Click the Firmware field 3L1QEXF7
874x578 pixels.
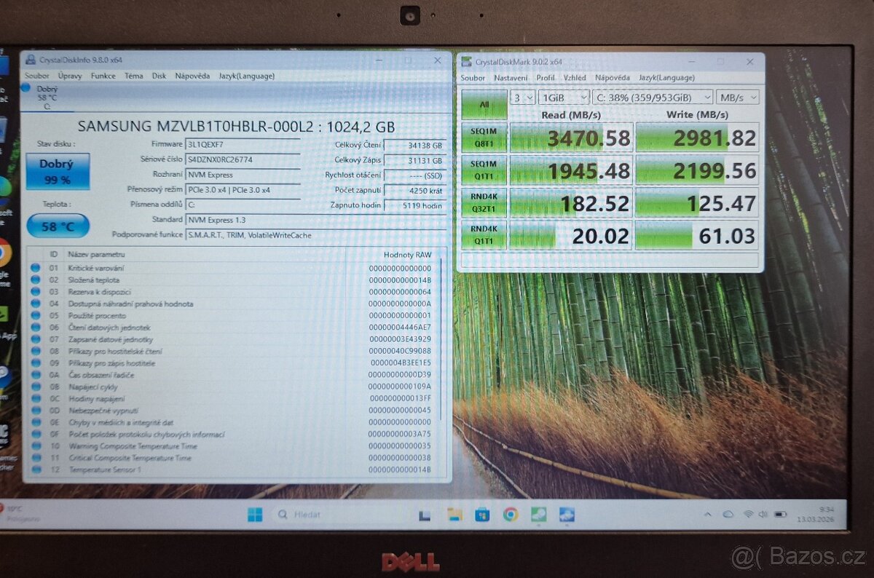242,144
